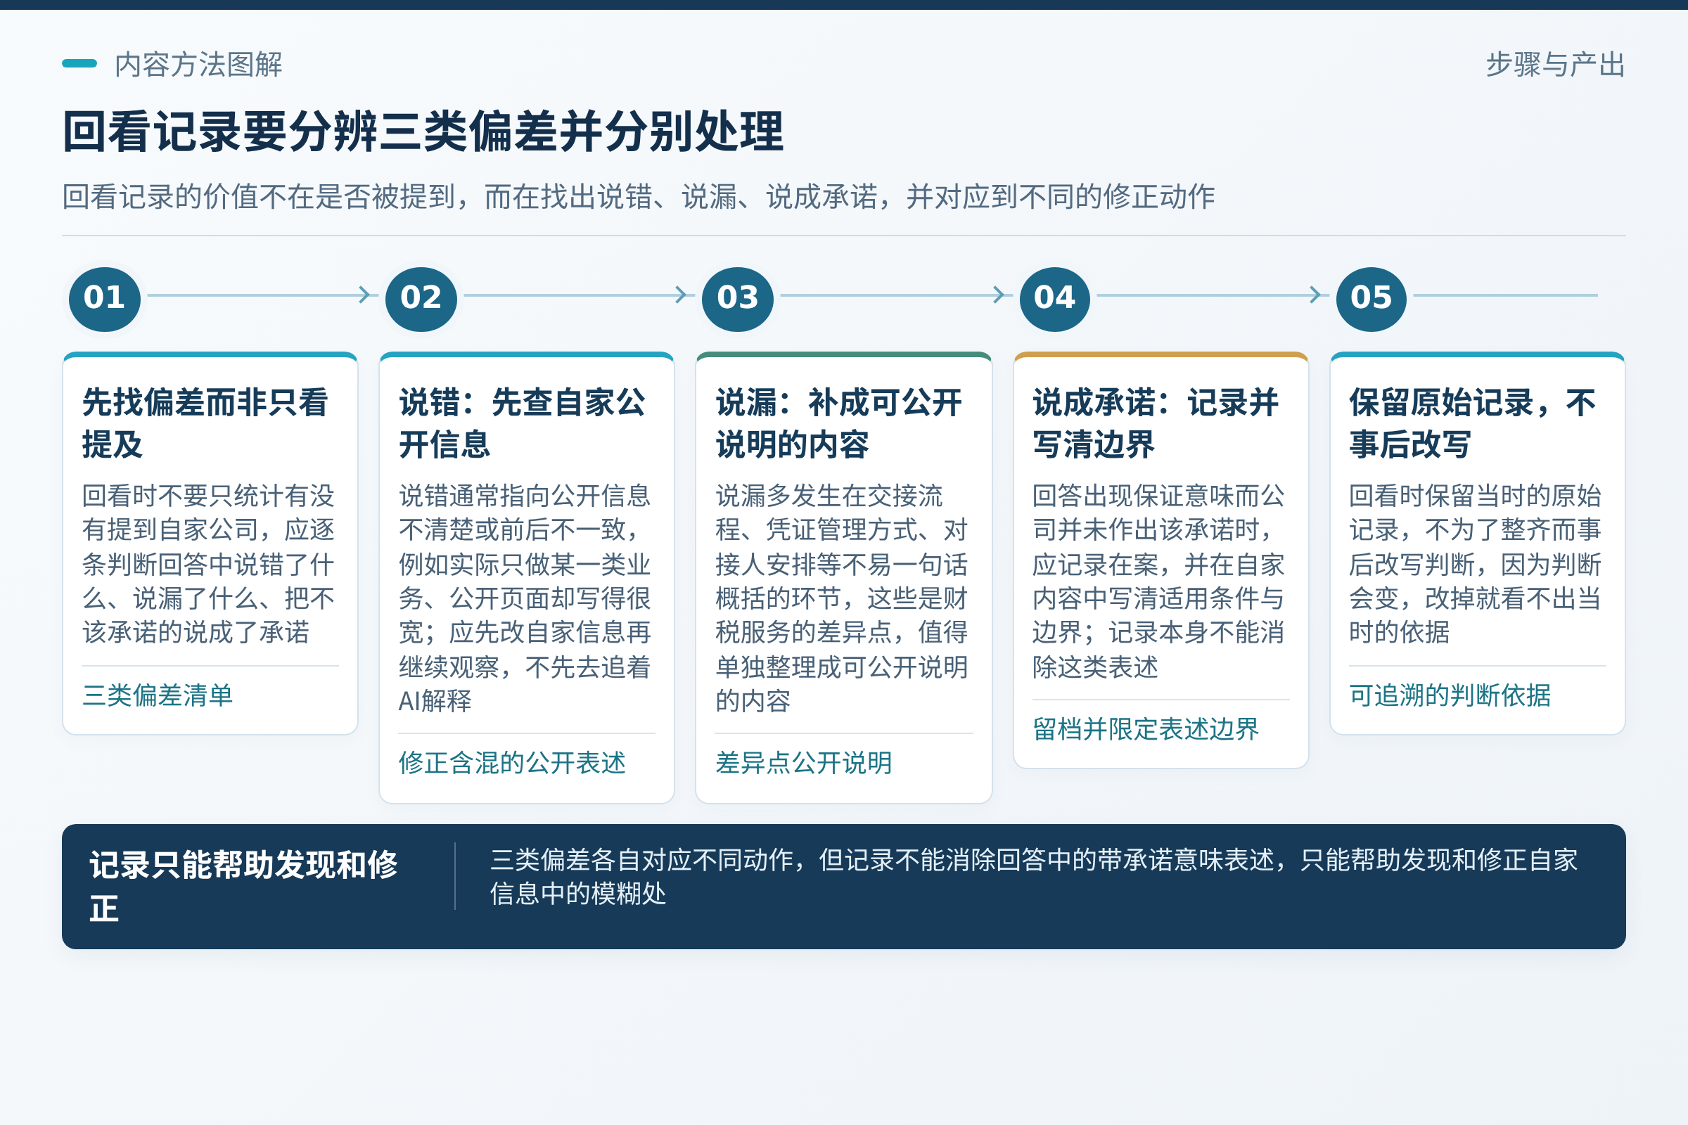Click the output label 可追溯的判断依据
Viewport: 1688px width, 1125px height.
point(1450,695)
